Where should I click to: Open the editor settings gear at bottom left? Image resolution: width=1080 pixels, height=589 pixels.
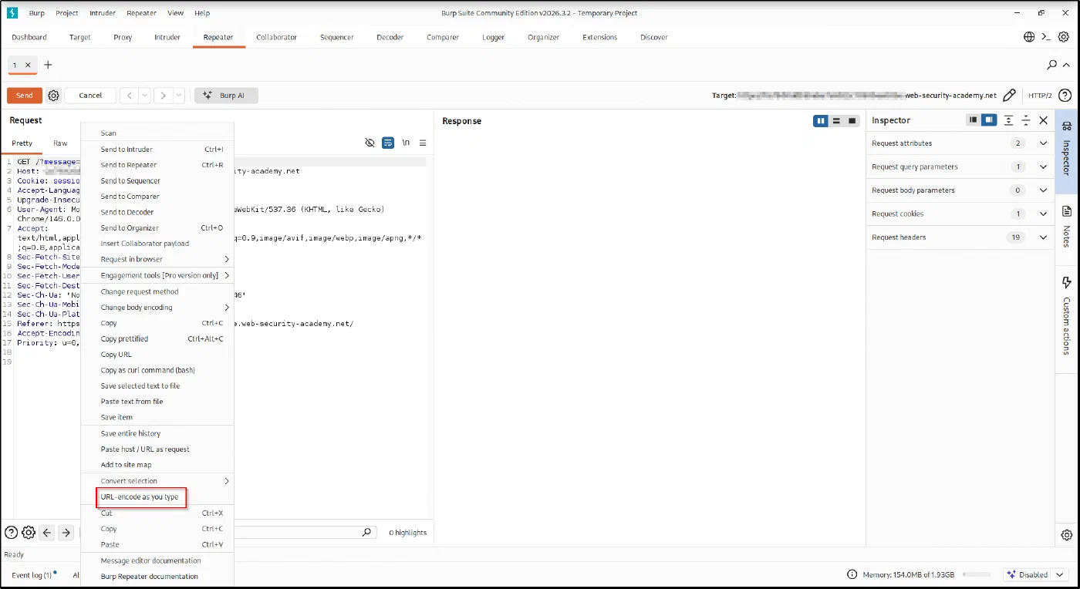pyautogui.click(x=29, y=533)
